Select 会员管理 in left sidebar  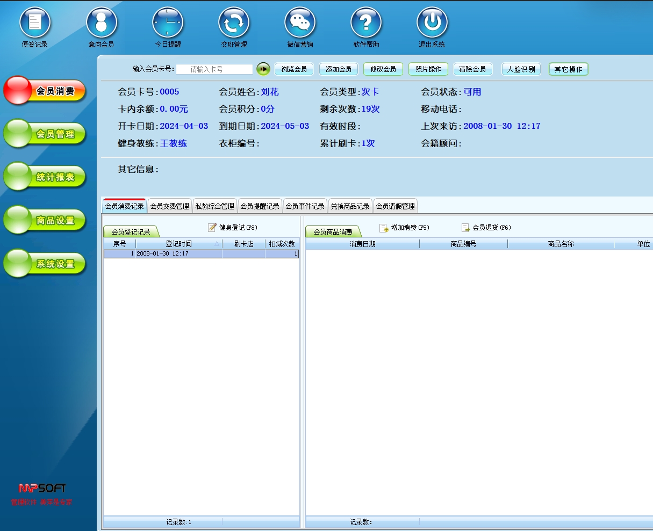pos(45,134)
